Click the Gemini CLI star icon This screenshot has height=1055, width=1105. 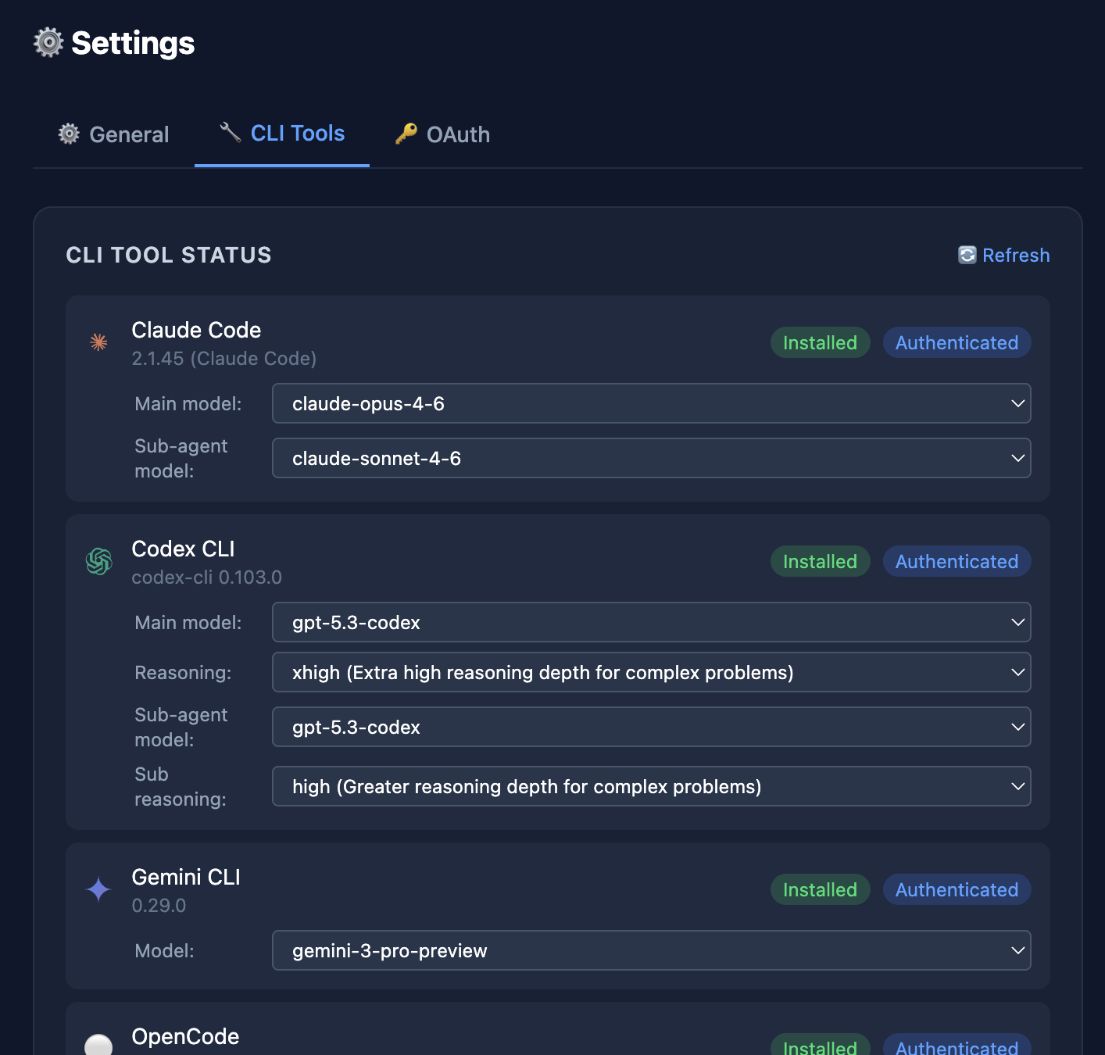tap(98, 889)
